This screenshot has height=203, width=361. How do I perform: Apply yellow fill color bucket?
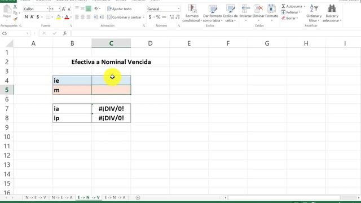tap(59, 17)
